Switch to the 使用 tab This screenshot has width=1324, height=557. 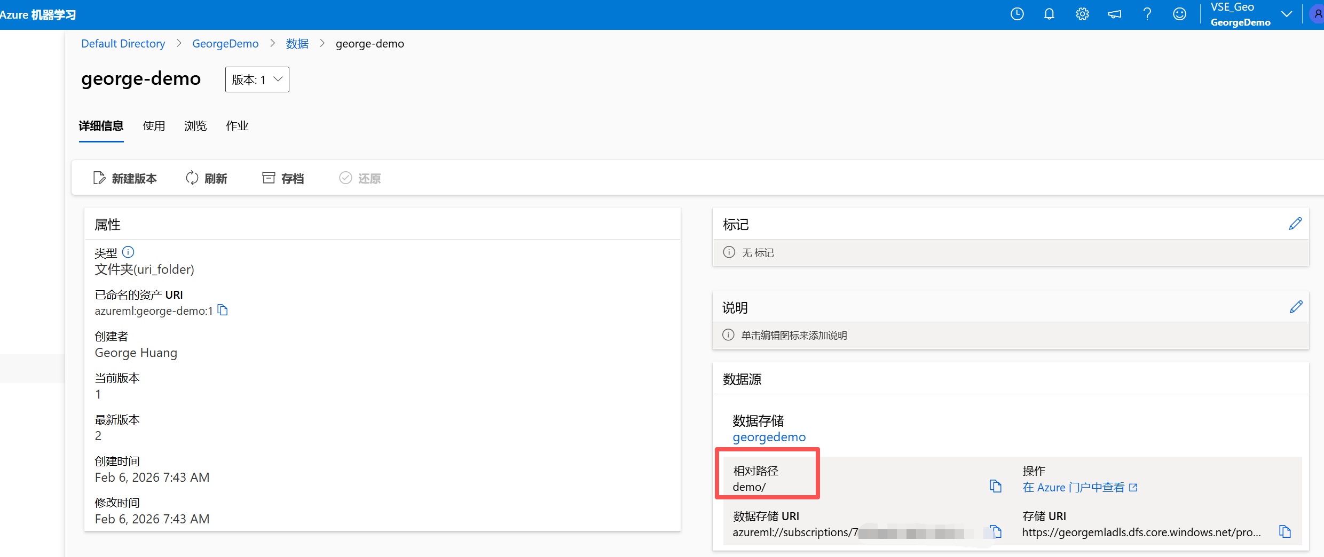[x=154, y=126]
